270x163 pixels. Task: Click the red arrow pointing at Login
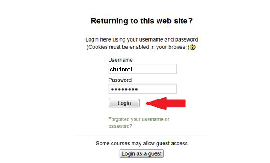pos(166,103)
